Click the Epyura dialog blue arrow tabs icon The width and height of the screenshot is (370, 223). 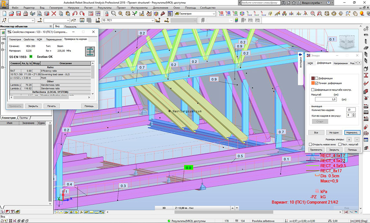click(300, 55)
